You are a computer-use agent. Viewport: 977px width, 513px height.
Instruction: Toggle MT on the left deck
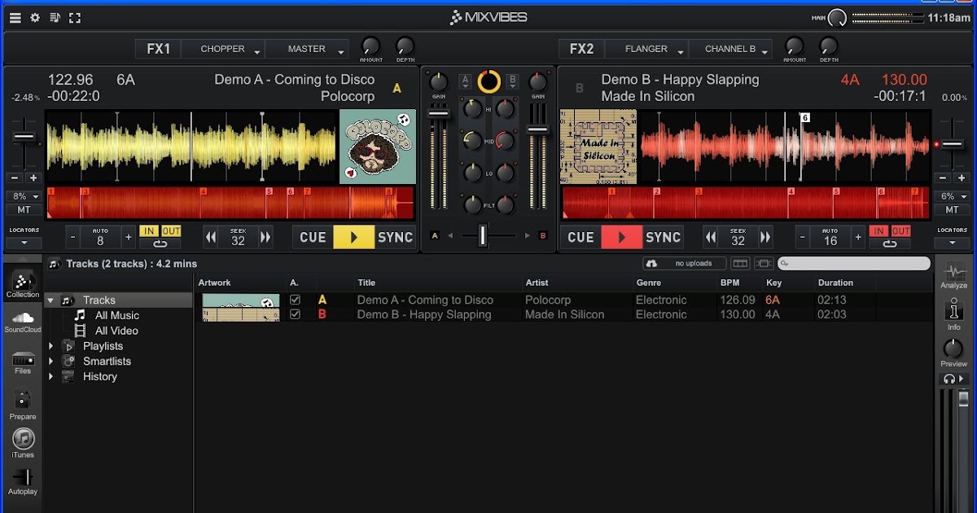(x=24, y=210)
